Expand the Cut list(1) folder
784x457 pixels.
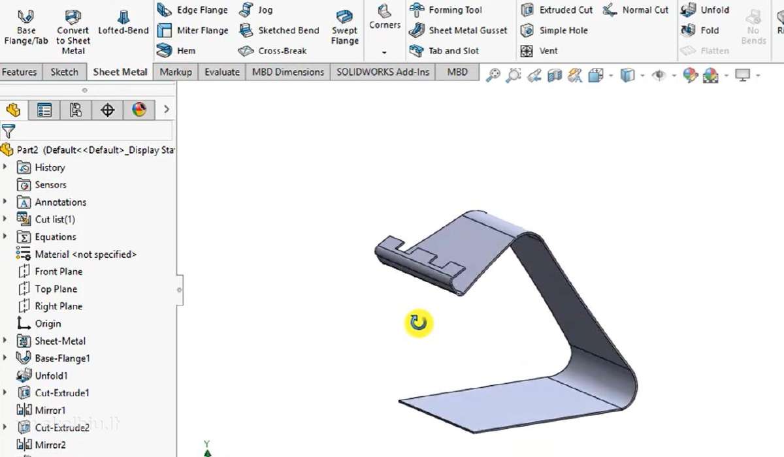coord(5,219)
